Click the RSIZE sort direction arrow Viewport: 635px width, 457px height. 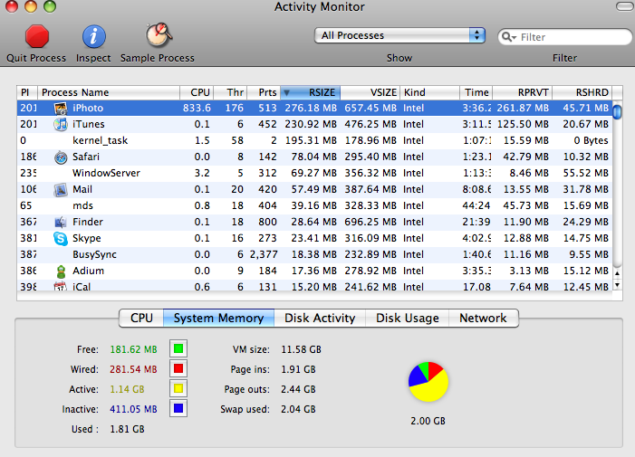coord(287,92)
